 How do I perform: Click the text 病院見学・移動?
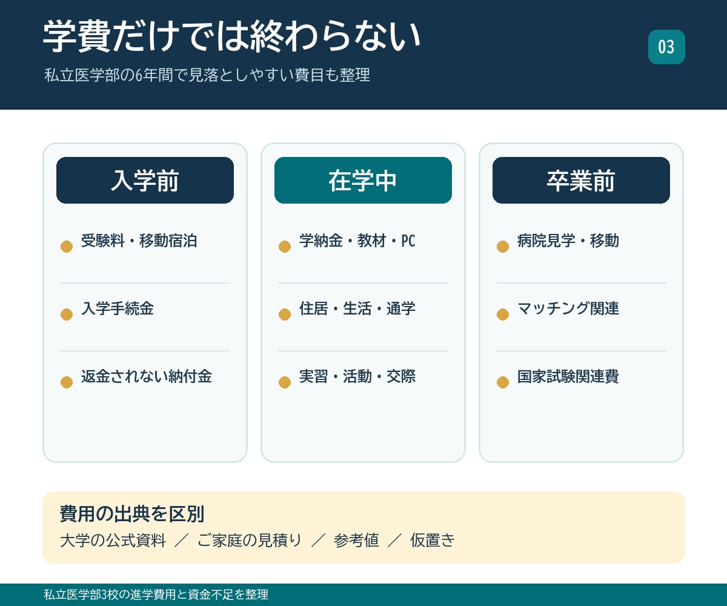568,241
